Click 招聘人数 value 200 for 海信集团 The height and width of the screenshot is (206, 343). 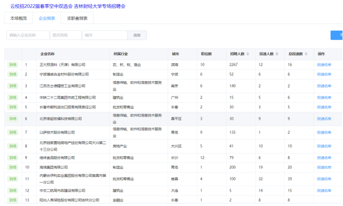coord(233,167)
